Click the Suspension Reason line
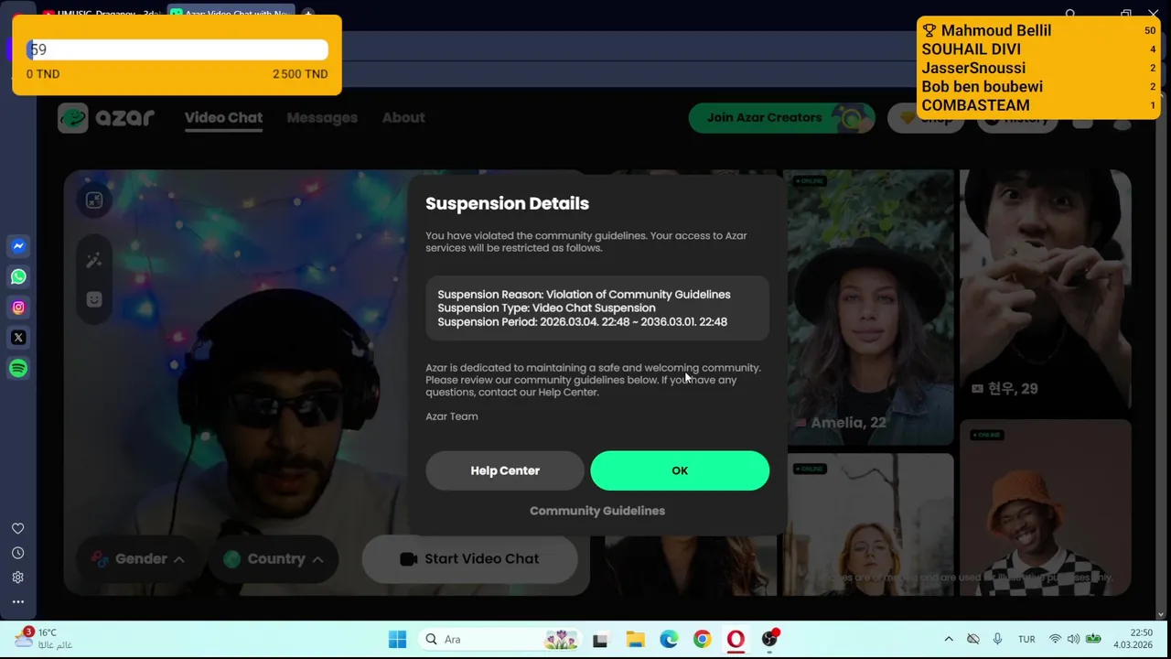1171x659 pixels. click(x=584, y=295)
